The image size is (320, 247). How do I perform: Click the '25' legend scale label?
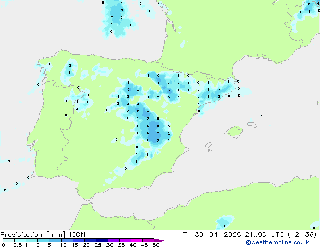click(x=98, y=245)
